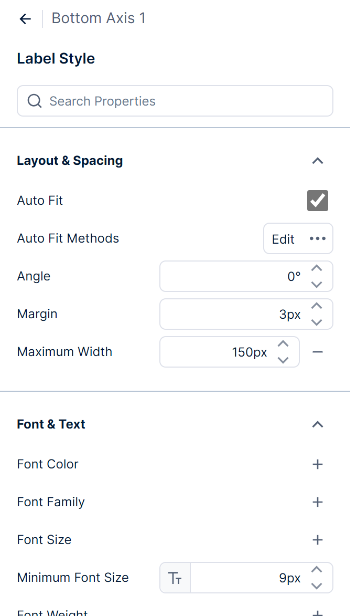Decrease the Margin value with the down arrow
Viewport: 357px width, 616px height.
coord(317,322)
